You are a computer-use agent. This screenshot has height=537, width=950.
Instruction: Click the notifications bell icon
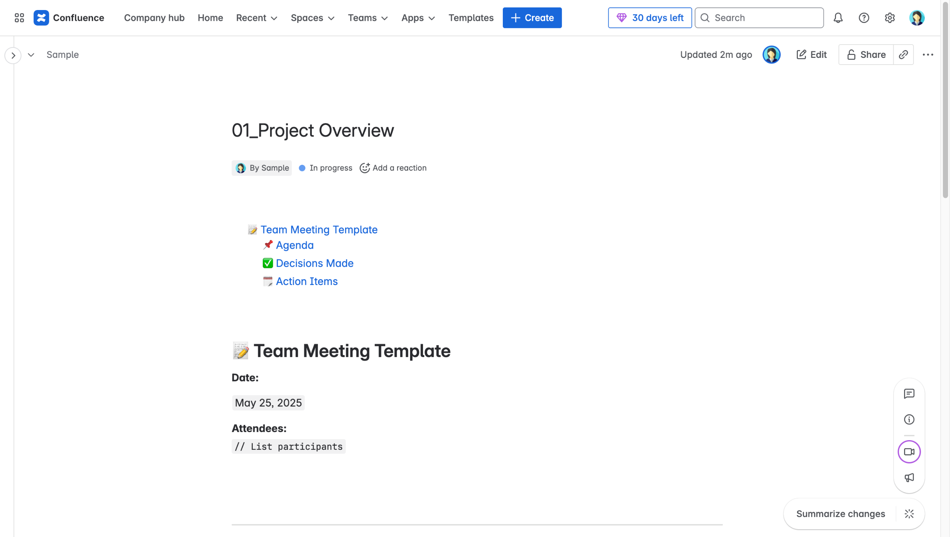coord(838,18)
